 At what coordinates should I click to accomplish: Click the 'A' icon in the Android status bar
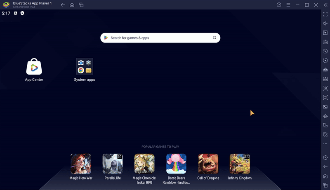click(16, 13)
